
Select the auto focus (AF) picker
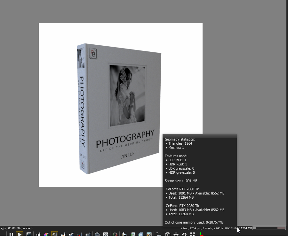(x=38, y=234)
